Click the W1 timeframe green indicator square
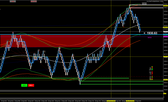Image resolution: width=168 pixels, height=102 pixels. pos(152,77)
